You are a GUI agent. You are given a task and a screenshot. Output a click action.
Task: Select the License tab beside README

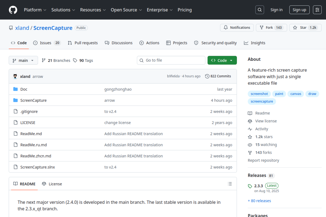pos(52,184)
